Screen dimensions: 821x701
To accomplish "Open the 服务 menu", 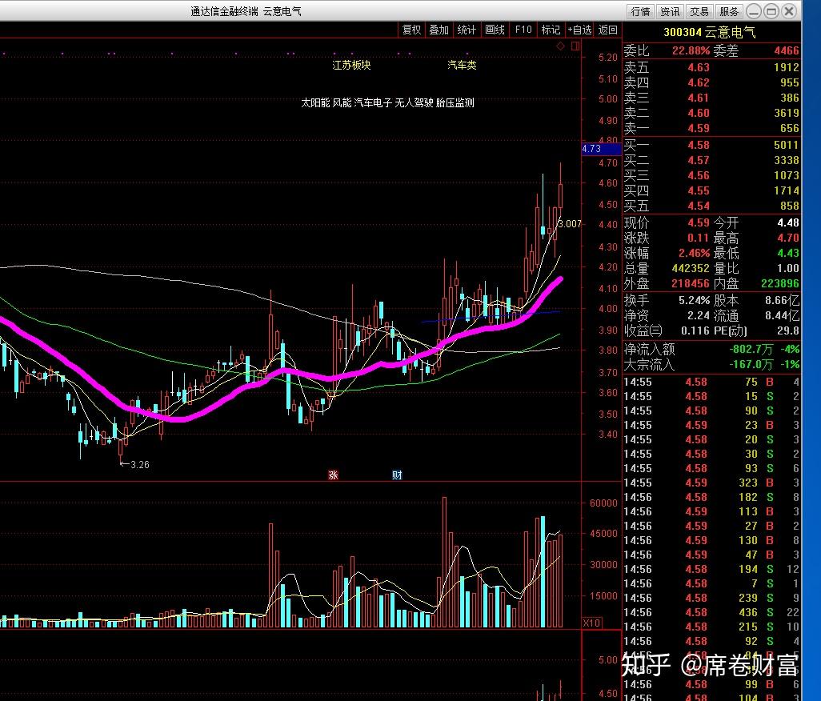I will [x=729, y=11].
